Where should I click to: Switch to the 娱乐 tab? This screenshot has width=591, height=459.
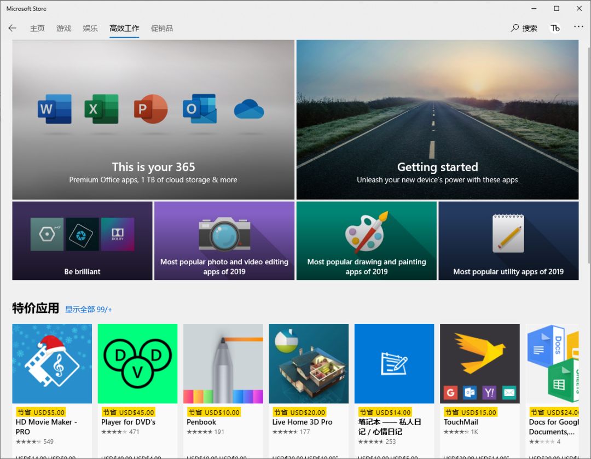90,28
